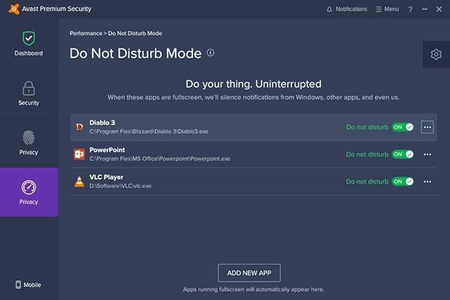Click the Avast logo icon
This screenshot has height=300, width=450.
point(13,9)
